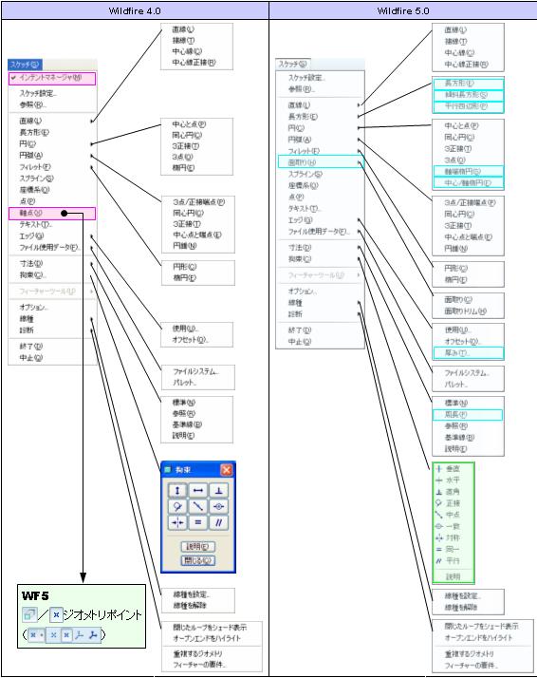Select 説明 in Wildfire 5.0 constraint list
This screenshot has height=678, width=537.
(x=454, y=576)
